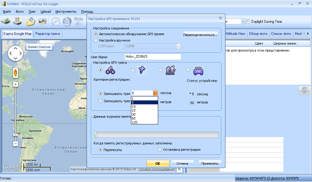Click the car mode icon

[x=198, y=71]
